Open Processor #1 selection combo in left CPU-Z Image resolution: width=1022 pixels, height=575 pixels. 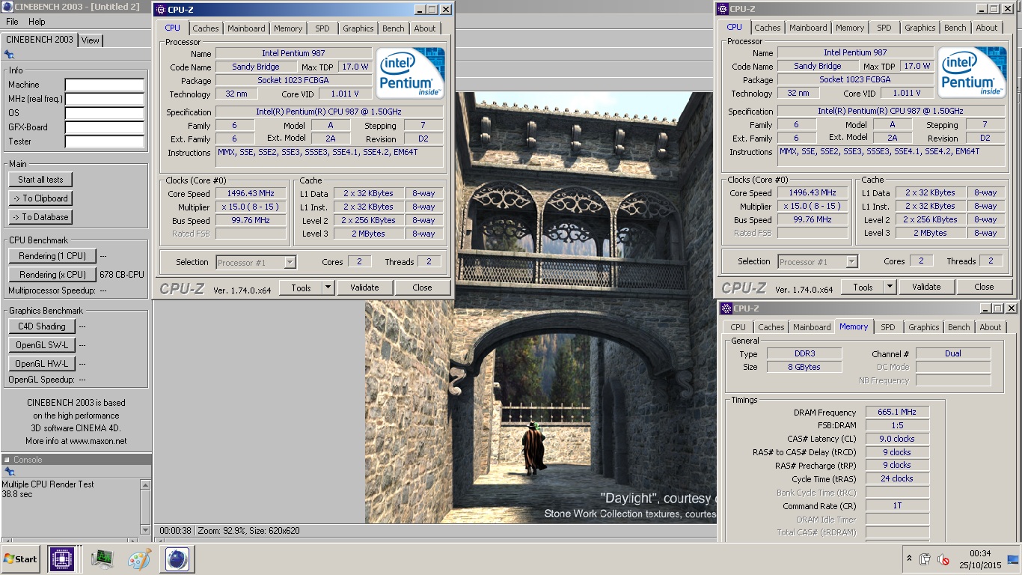tap(256, 262)
